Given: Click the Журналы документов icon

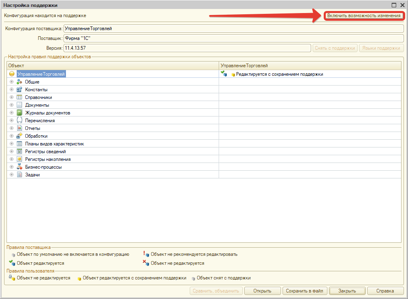Looking at the screenshot, I should pos(19,113).
